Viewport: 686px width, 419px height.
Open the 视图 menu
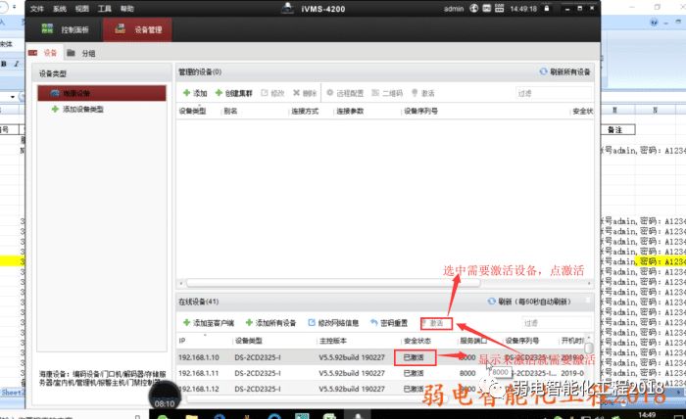[81, 9]
